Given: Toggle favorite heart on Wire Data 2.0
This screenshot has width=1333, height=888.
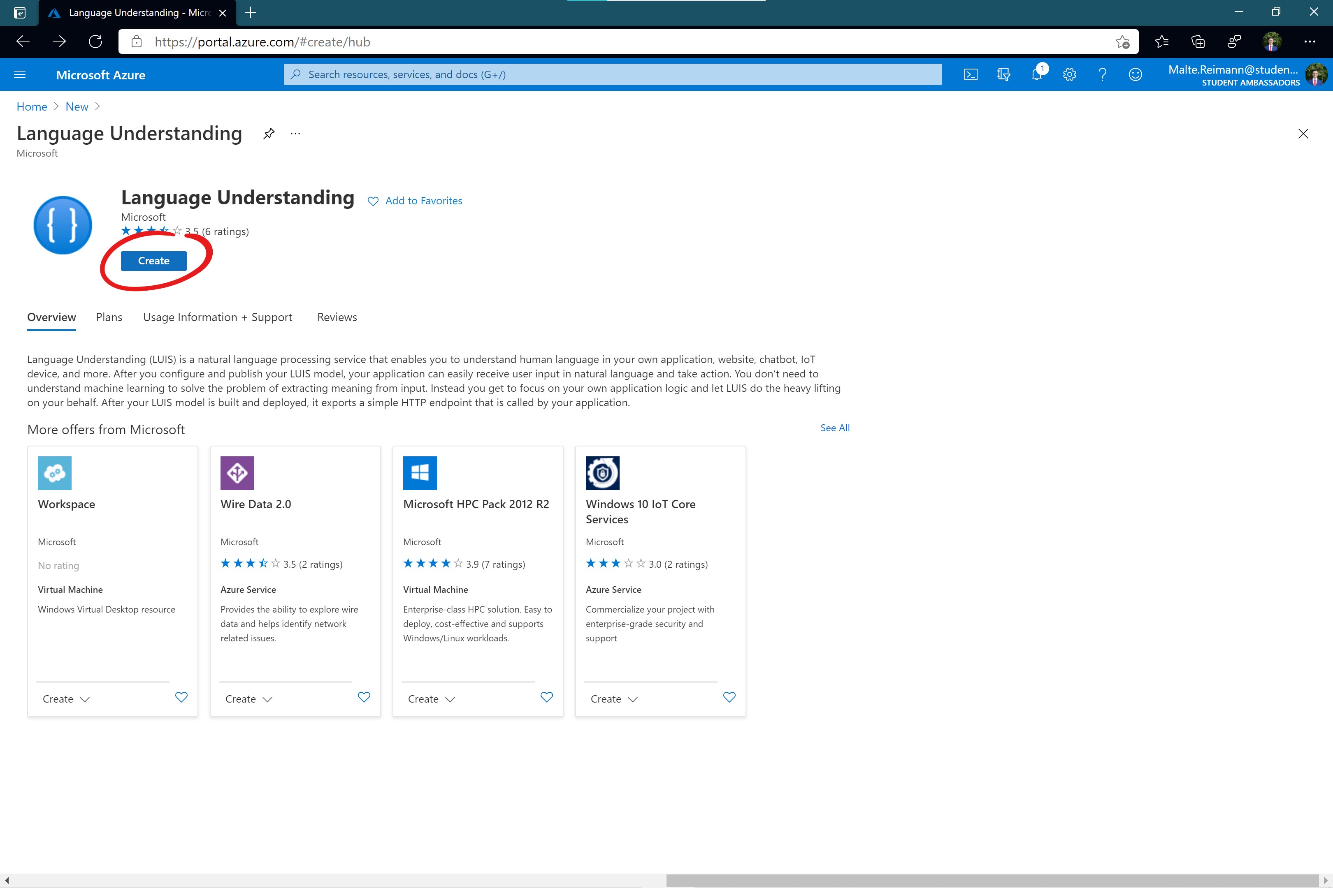Looking at the screenshot, I should (364, 697).
